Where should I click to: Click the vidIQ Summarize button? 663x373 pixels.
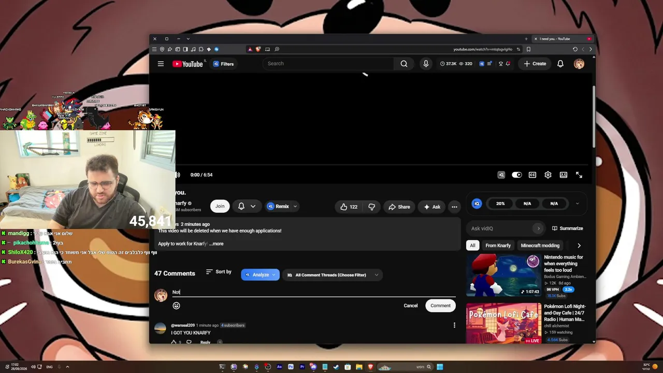[568, 228]
